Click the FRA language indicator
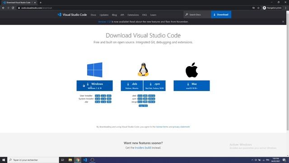 click(268, 160)
